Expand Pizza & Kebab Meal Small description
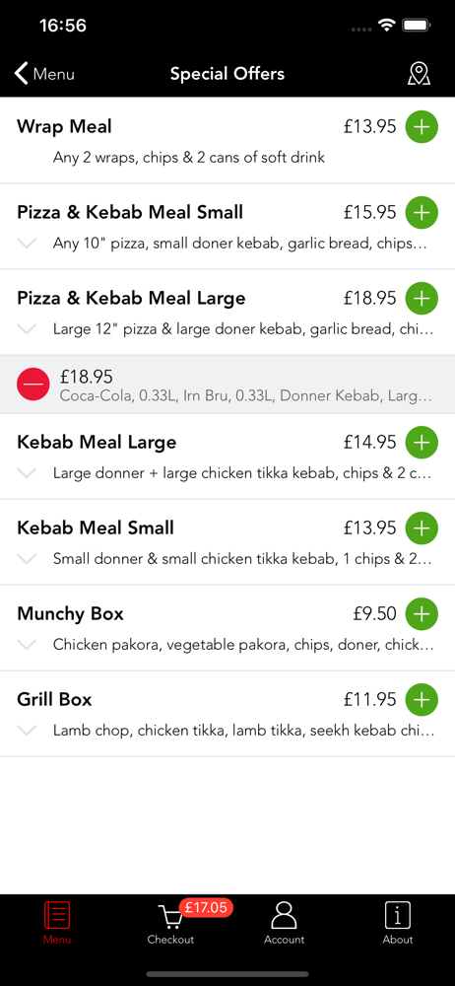 click(27, 244)
